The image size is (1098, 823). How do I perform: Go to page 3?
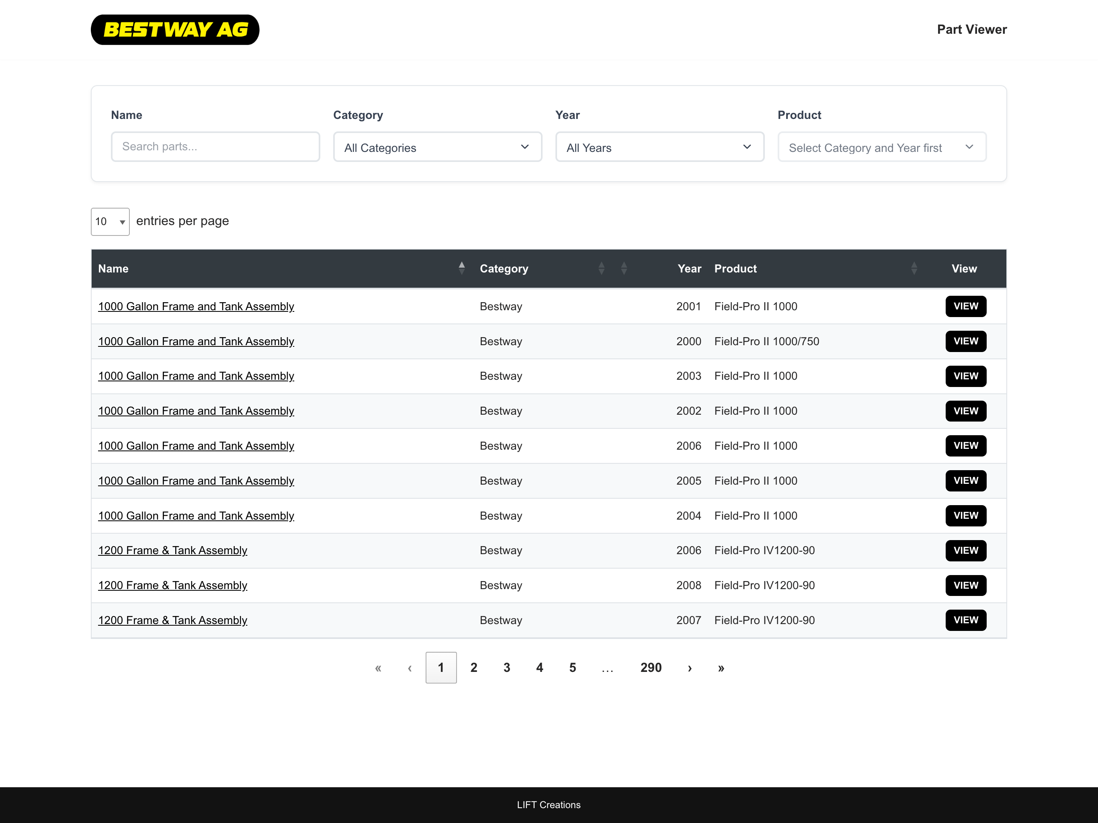coord(506,667)
